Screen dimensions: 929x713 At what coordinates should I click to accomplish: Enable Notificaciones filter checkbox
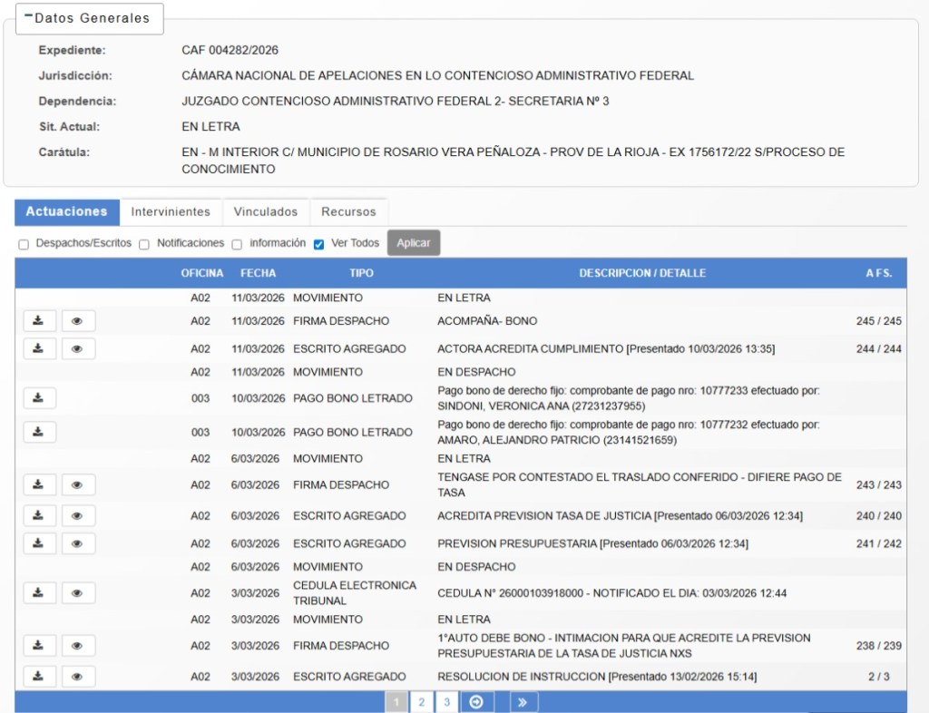point(144,245)
